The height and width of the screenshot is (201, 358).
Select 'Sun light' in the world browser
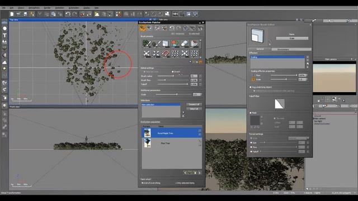(318, 121)
